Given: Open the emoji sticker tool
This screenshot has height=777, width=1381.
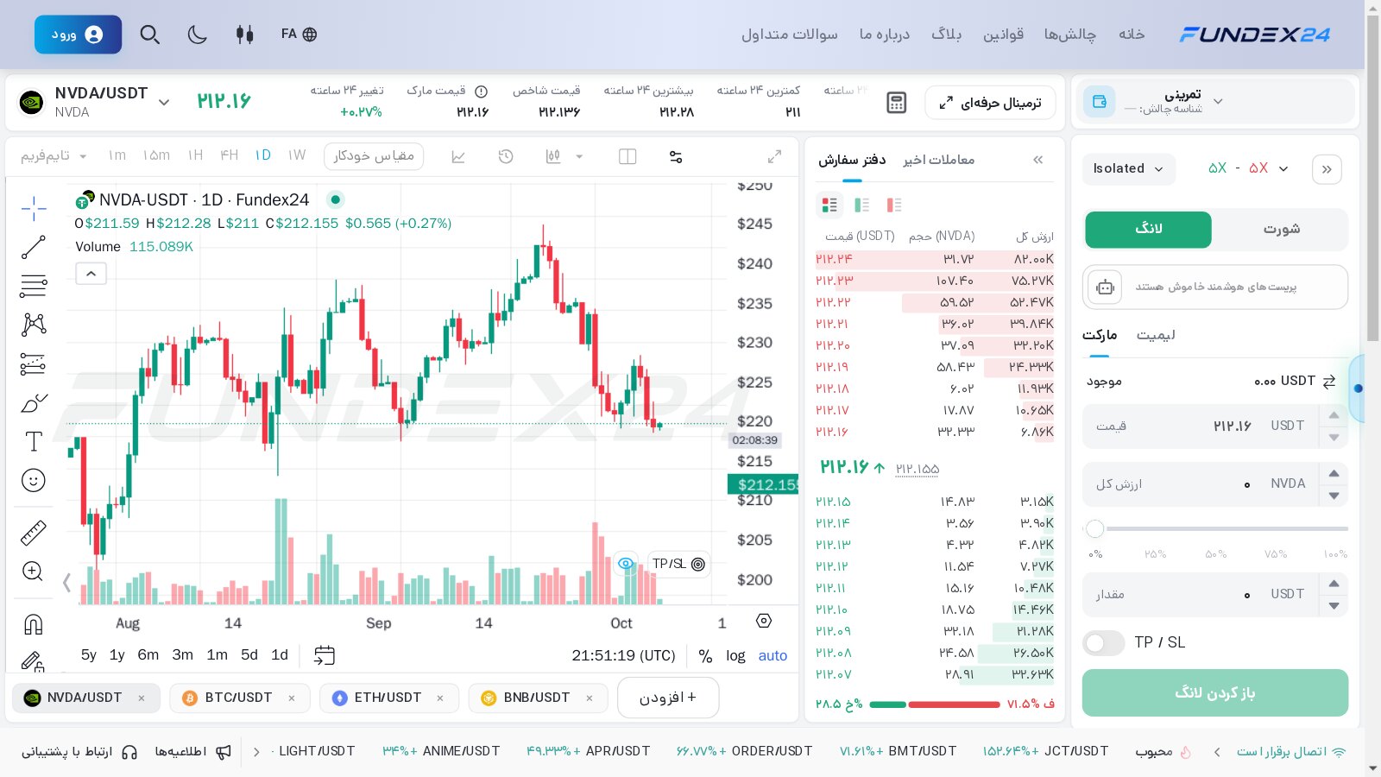Looking at the screenshot, I should point(34,480).
